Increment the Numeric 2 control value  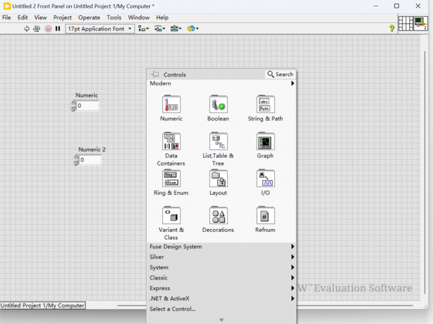(x=76, y=157)
